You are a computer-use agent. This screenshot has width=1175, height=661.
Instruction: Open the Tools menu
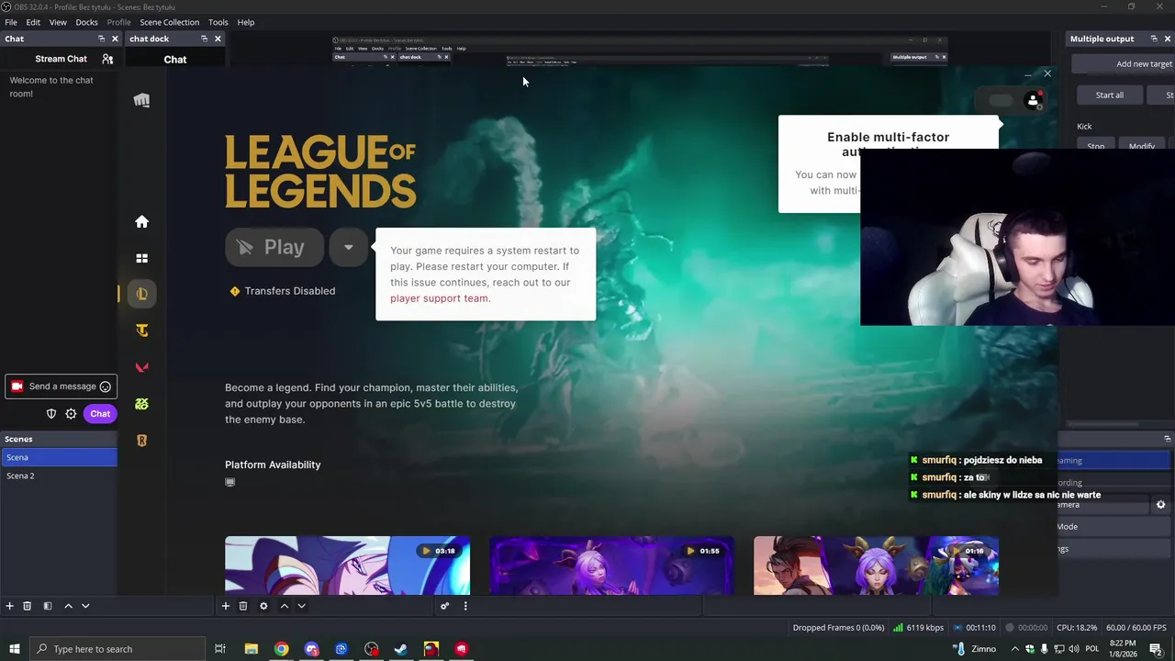pyautogui.click(x=218, y=22)
